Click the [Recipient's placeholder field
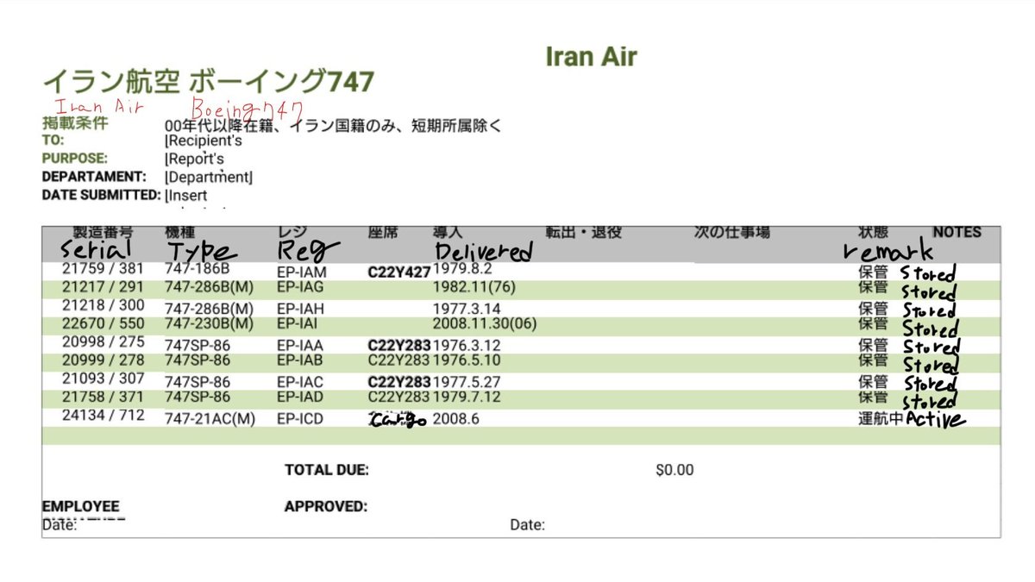 [x=204, y=141]
